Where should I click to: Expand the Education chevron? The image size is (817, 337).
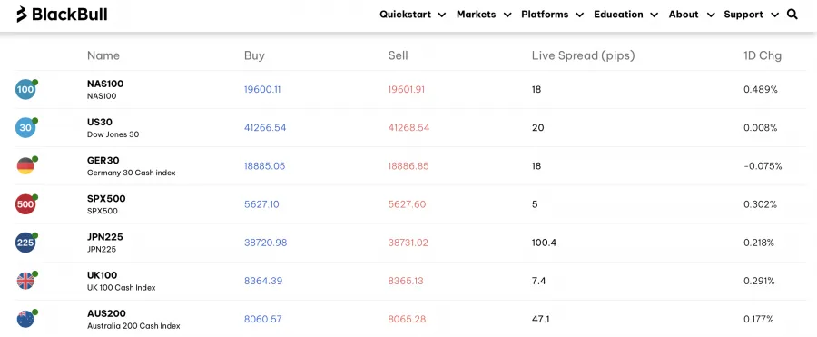point(655,15)
